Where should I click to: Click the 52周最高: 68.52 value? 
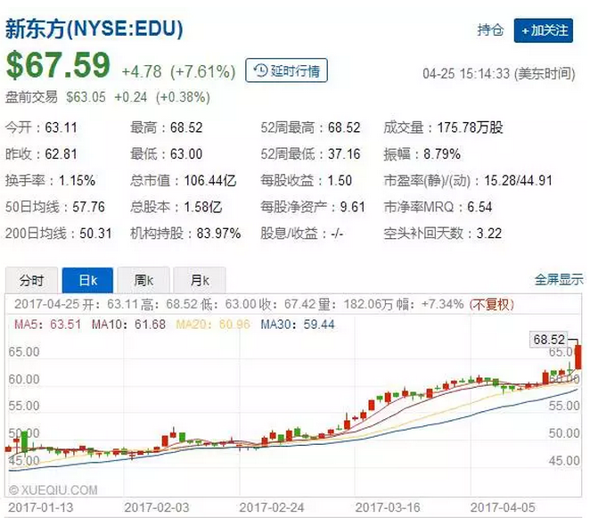point(344,127)
